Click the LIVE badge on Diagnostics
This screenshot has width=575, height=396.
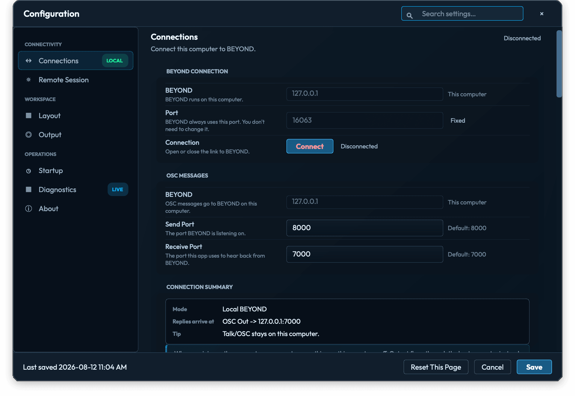coord(118,189)
